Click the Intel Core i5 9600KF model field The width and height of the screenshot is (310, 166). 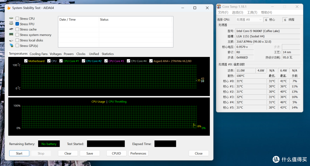coord(268,31)
